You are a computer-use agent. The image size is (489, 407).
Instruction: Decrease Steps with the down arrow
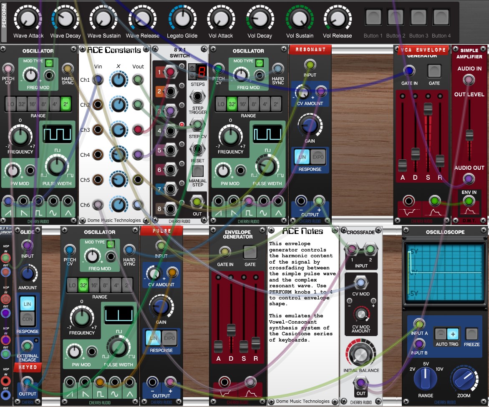[192, 75]
